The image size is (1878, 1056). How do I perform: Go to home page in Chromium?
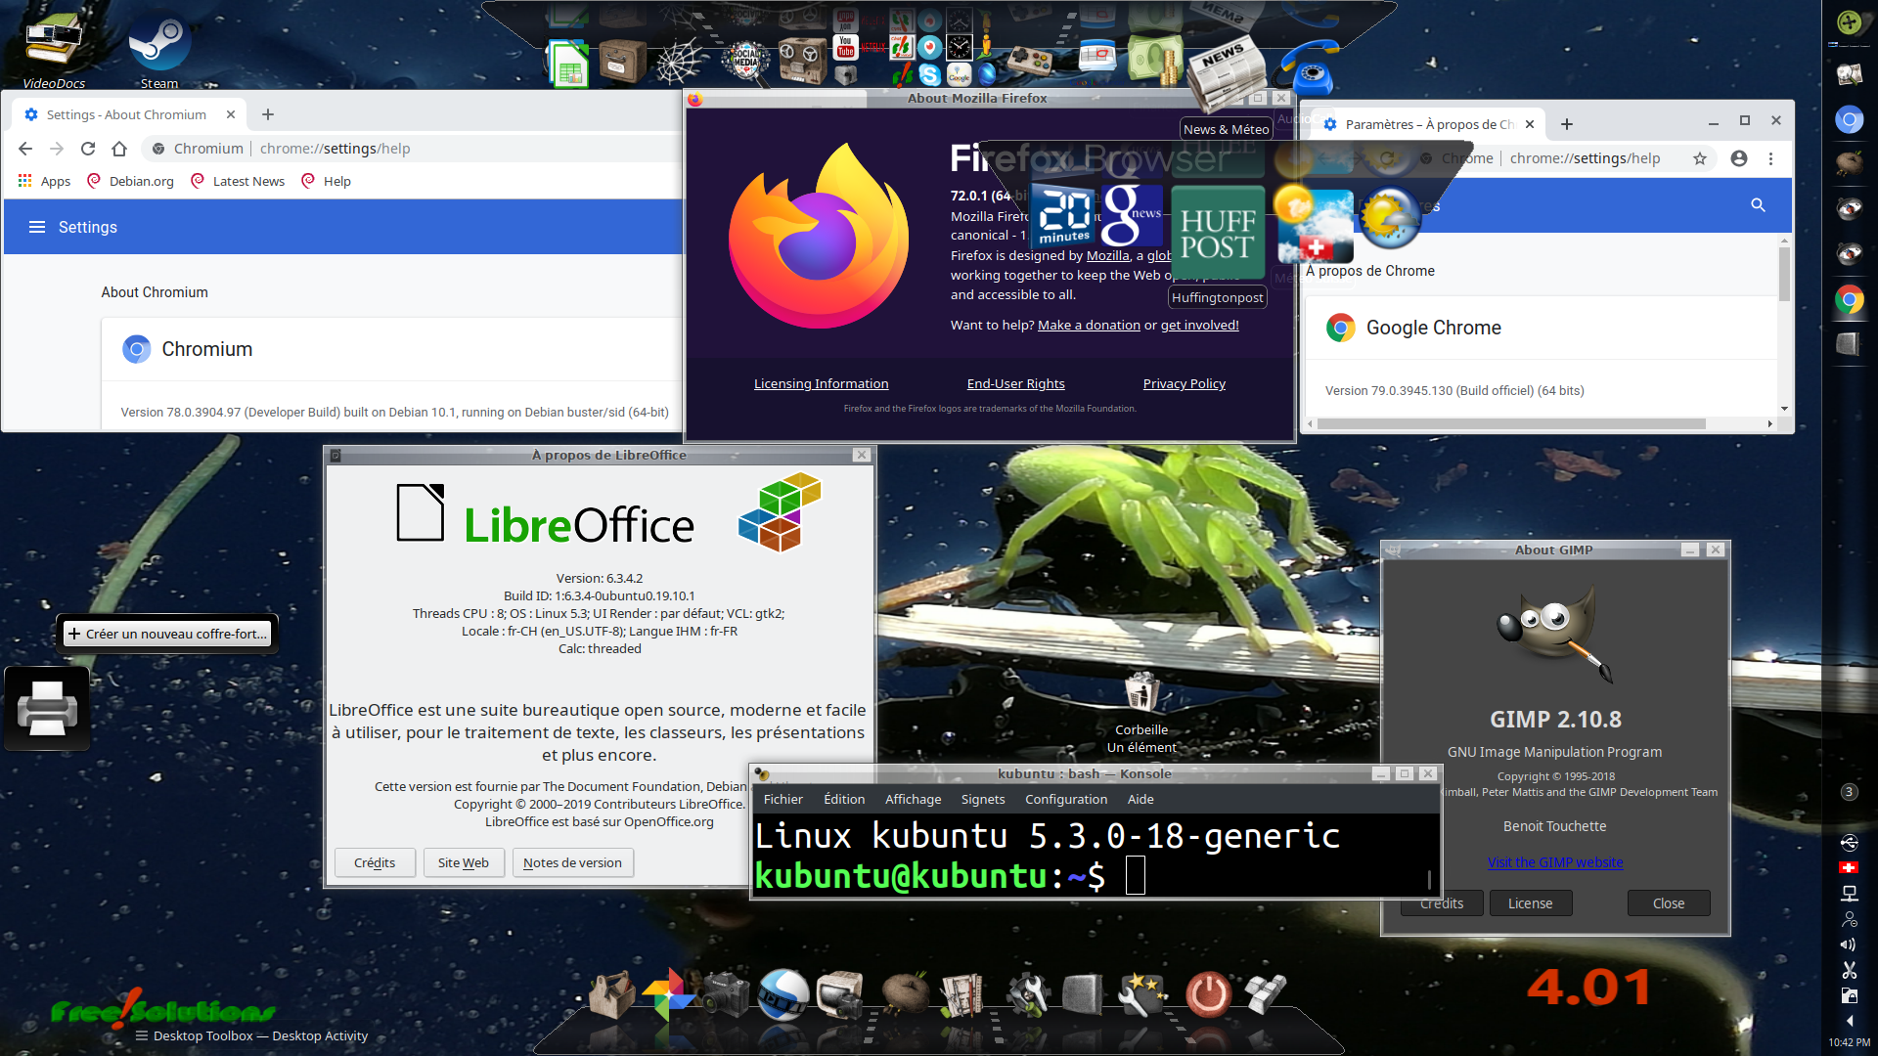pyautogui.click(x=119, y=149)
